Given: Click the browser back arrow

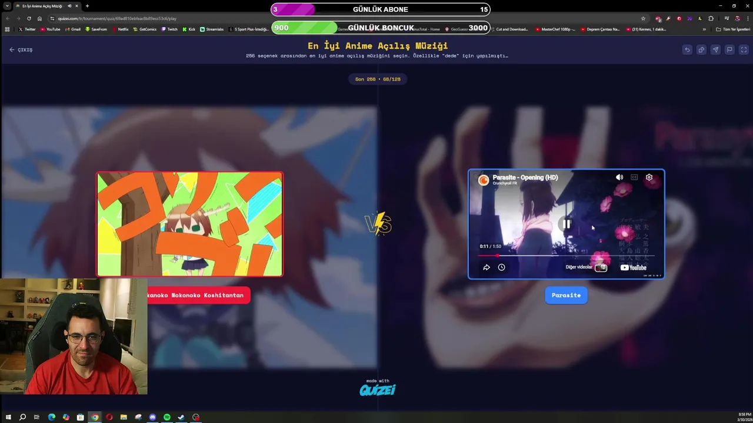Looking at the screenshot, I should coord(8,18).
